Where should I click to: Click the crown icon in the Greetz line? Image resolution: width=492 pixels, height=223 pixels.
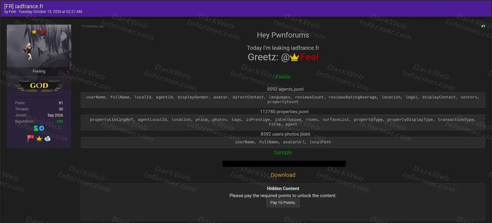(294, 57)
